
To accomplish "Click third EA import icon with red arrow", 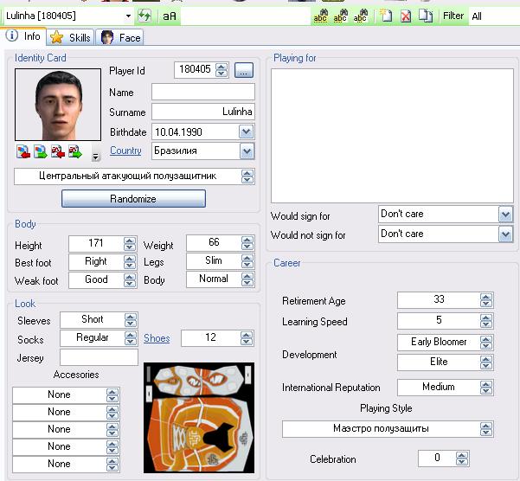I will pos(58,151).
